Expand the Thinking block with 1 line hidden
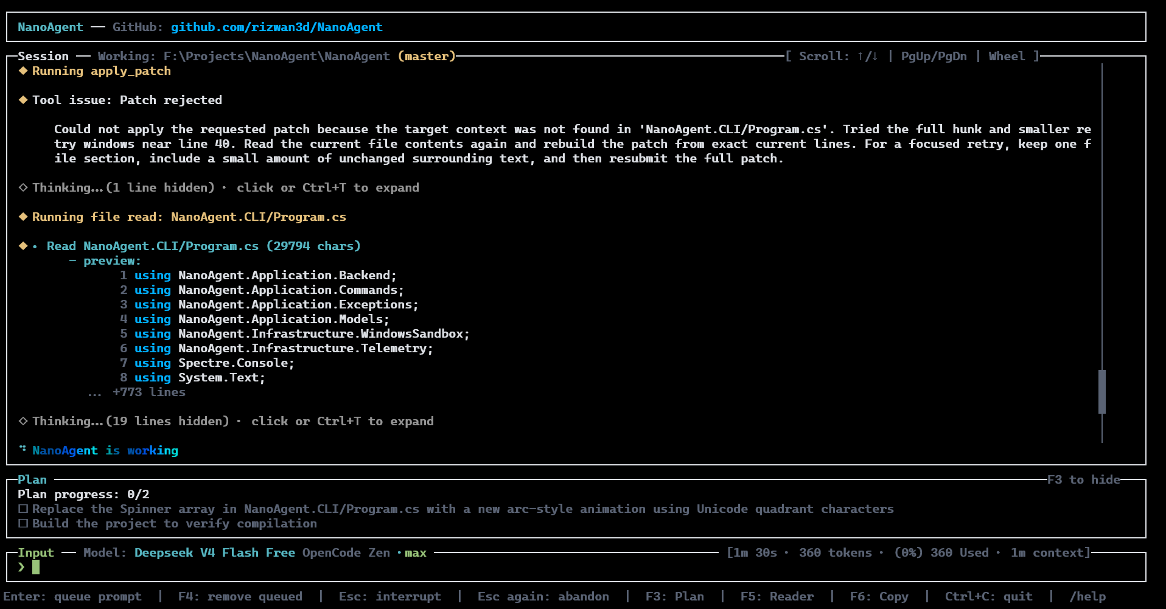The width and height of the screenshot is (1166, 609). pyautogui.click(x=226, y=187)
